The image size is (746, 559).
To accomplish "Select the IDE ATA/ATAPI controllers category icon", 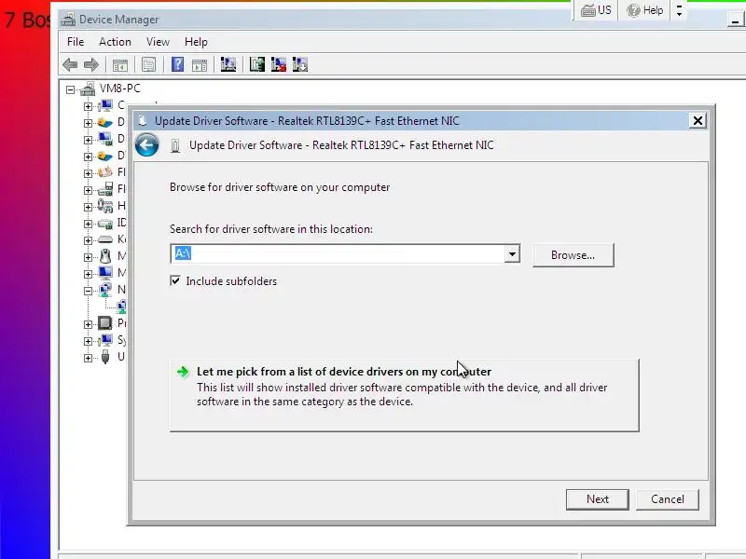I will [105, 223].
